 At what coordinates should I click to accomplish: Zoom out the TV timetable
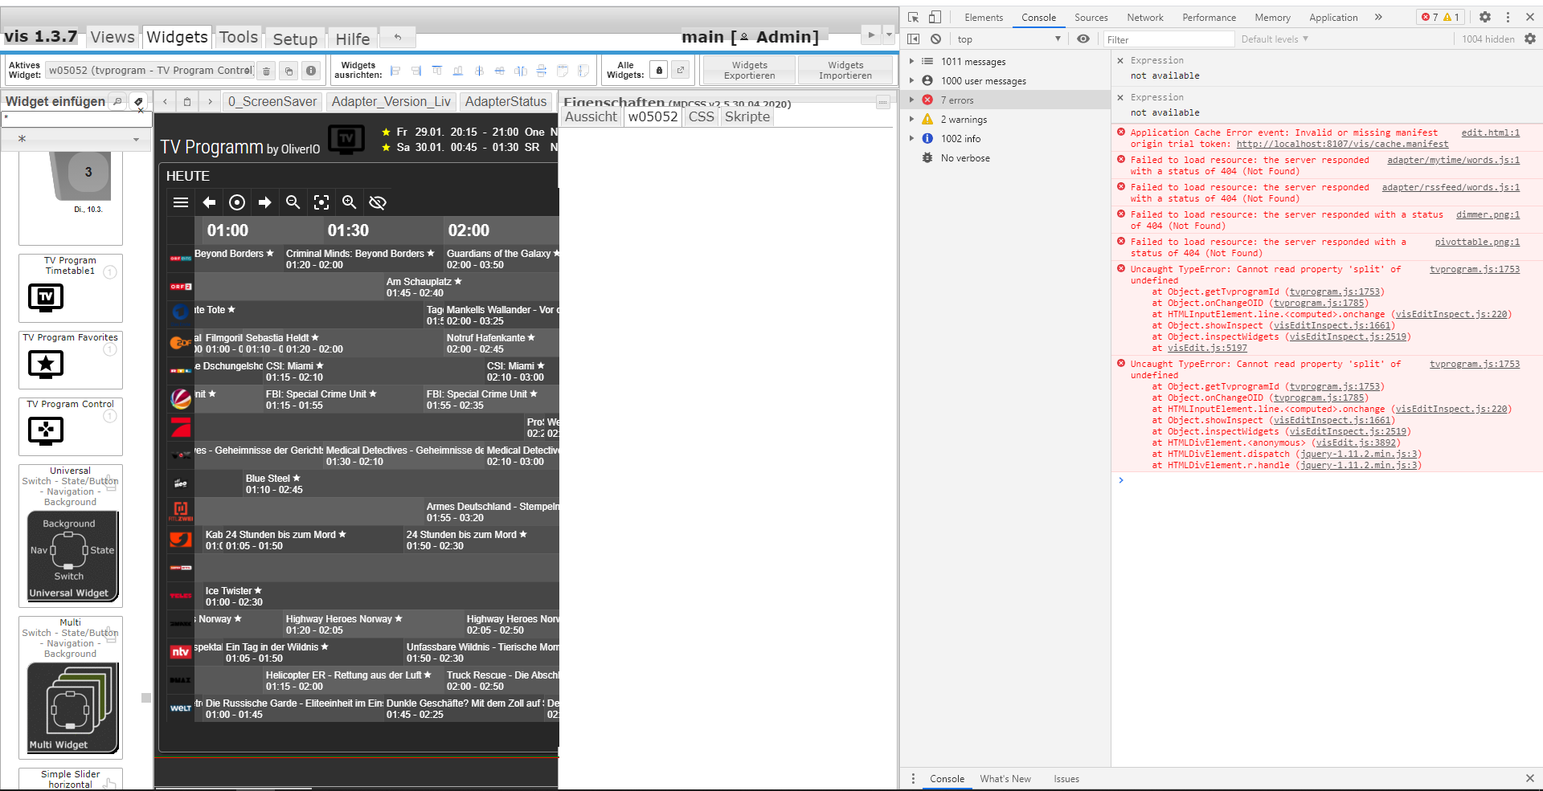click(293, 202)
